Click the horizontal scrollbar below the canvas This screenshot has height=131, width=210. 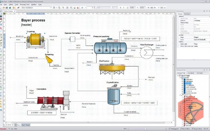click(x=88, y=122)
